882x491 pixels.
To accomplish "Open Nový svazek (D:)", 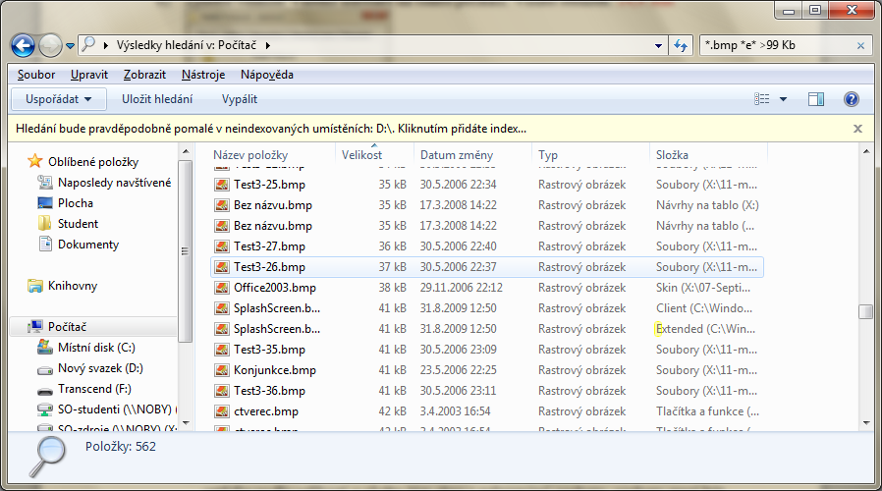I will (100, 368).
